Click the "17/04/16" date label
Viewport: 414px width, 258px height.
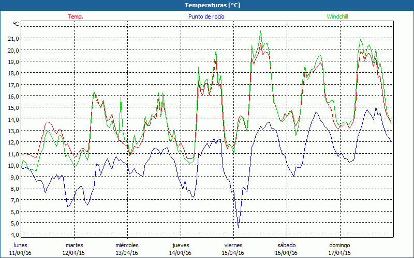339,253
